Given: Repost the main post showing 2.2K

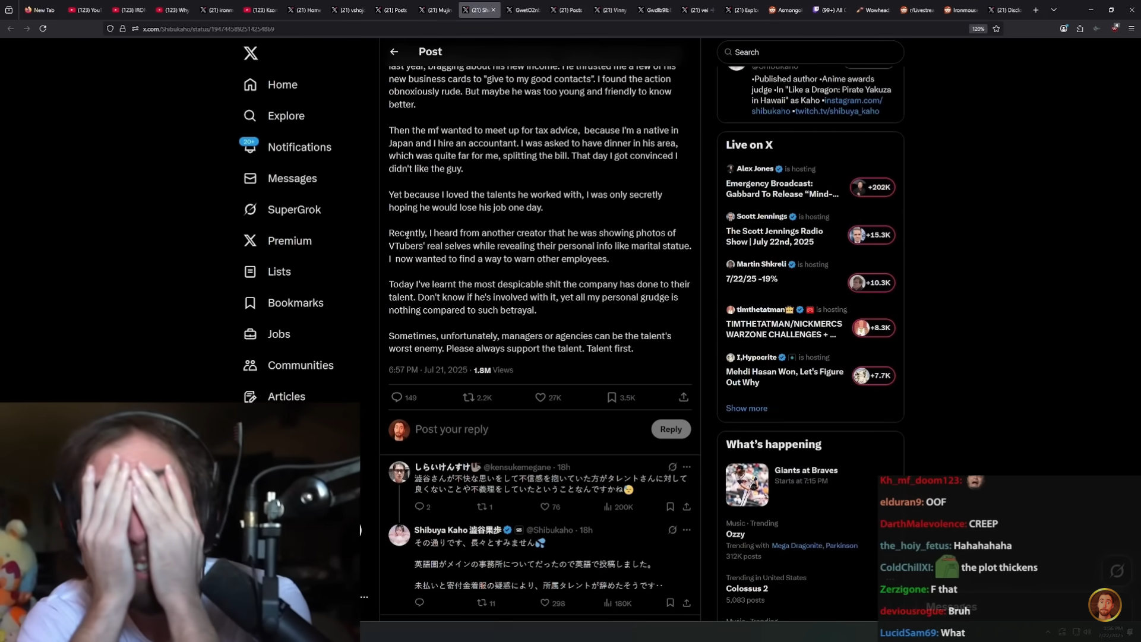Looking at the screenshot, I should coord(469,397).
